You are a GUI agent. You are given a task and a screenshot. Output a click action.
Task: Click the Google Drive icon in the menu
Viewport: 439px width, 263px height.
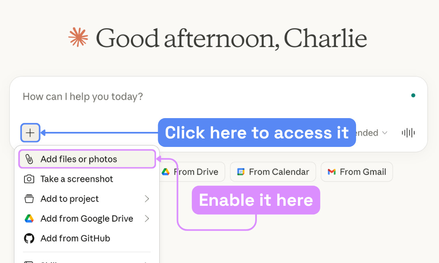(x=28, y=218)
